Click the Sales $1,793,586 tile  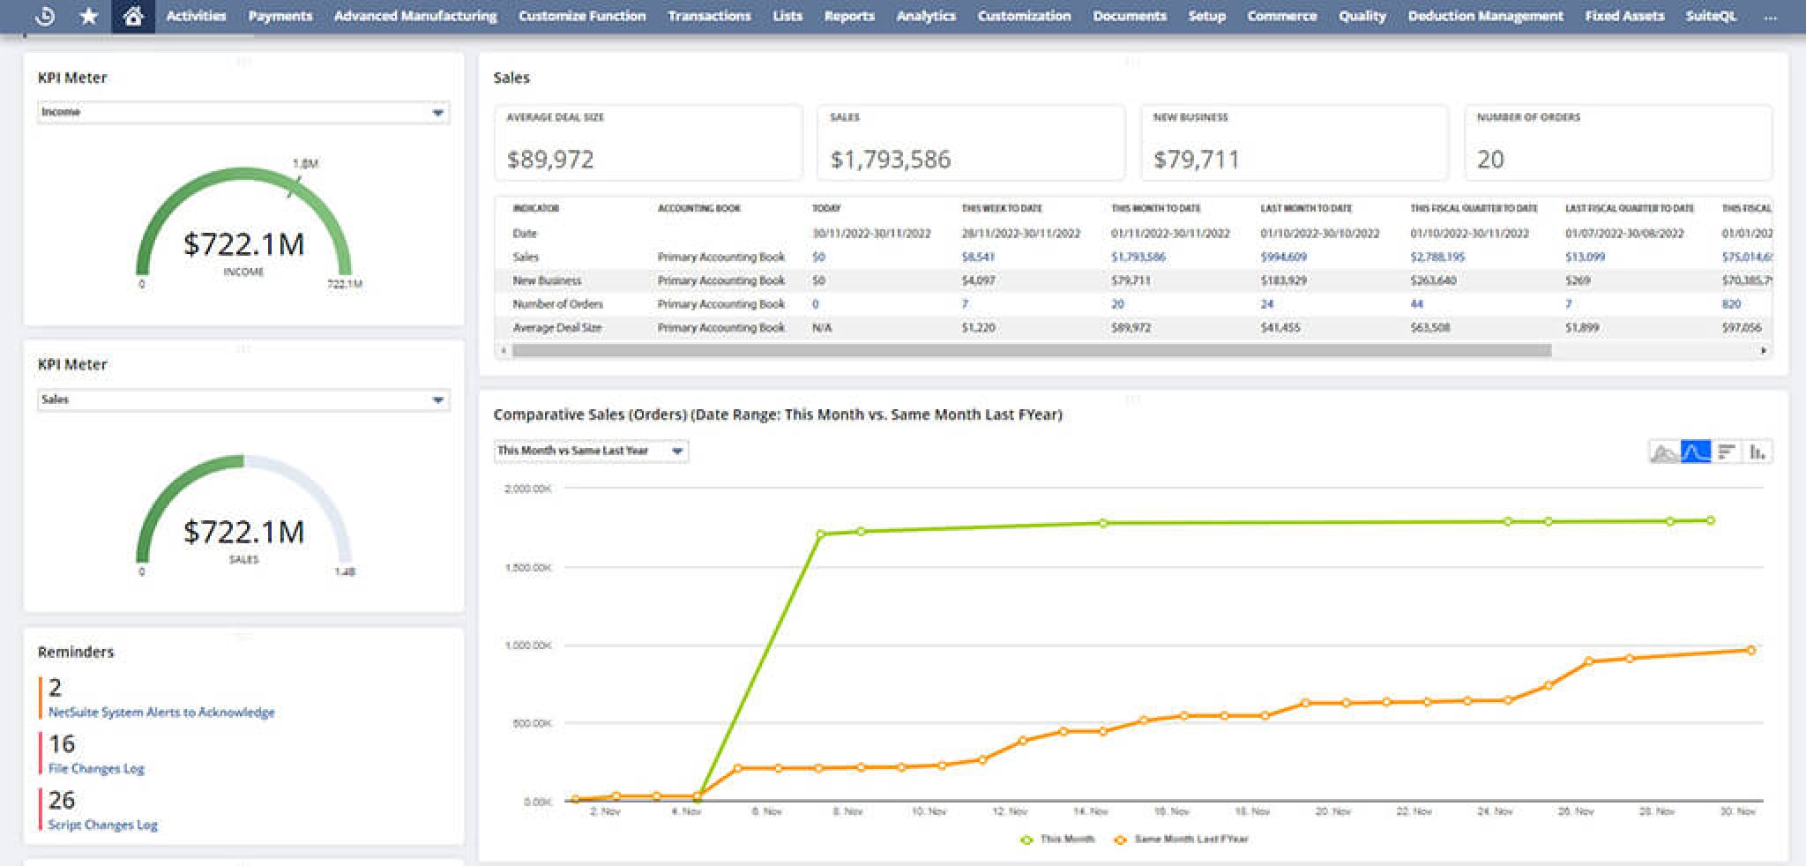tap(971, 143)
